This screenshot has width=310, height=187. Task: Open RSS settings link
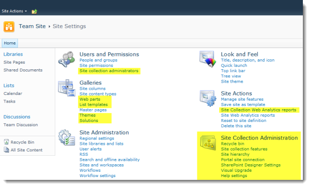(x=84, y=154)
